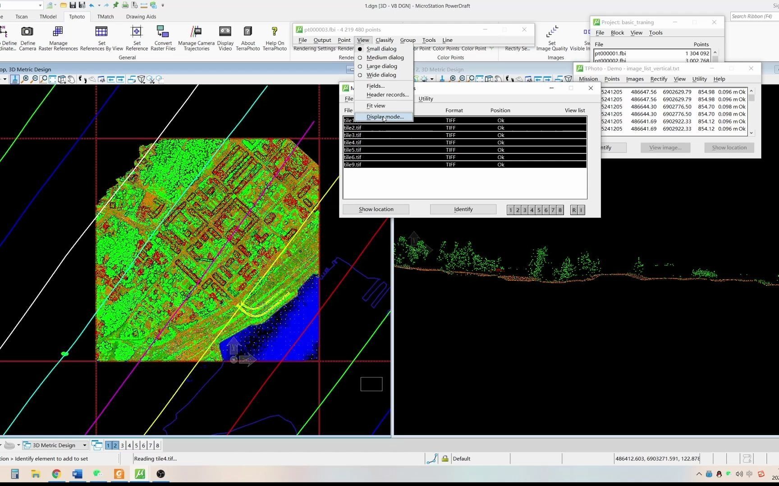Expand the 3D Metric Design model dropdown

[x=84, y=445]
